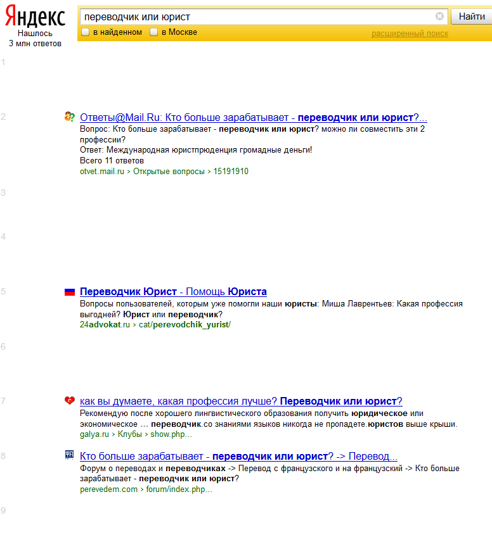The image size is (492, 549).
Task: Open the 'Ответы@Mail.Ru: Кто больше зарабатывает' result
Action: coord(253,117)
